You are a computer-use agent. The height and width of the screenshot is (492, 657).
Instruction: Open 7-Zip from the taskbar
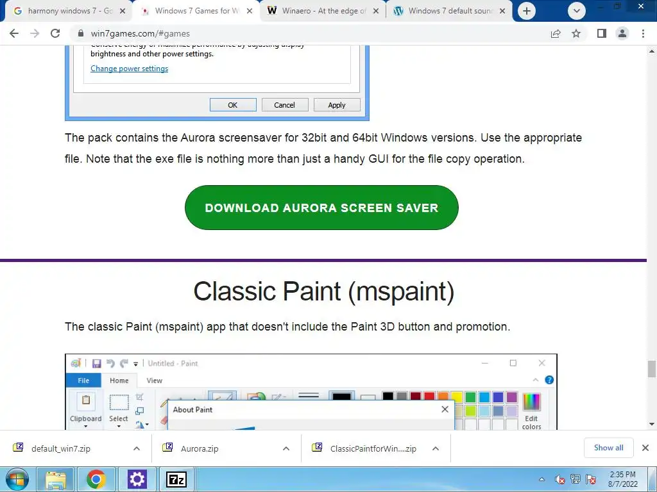click(x=176, y=479)
